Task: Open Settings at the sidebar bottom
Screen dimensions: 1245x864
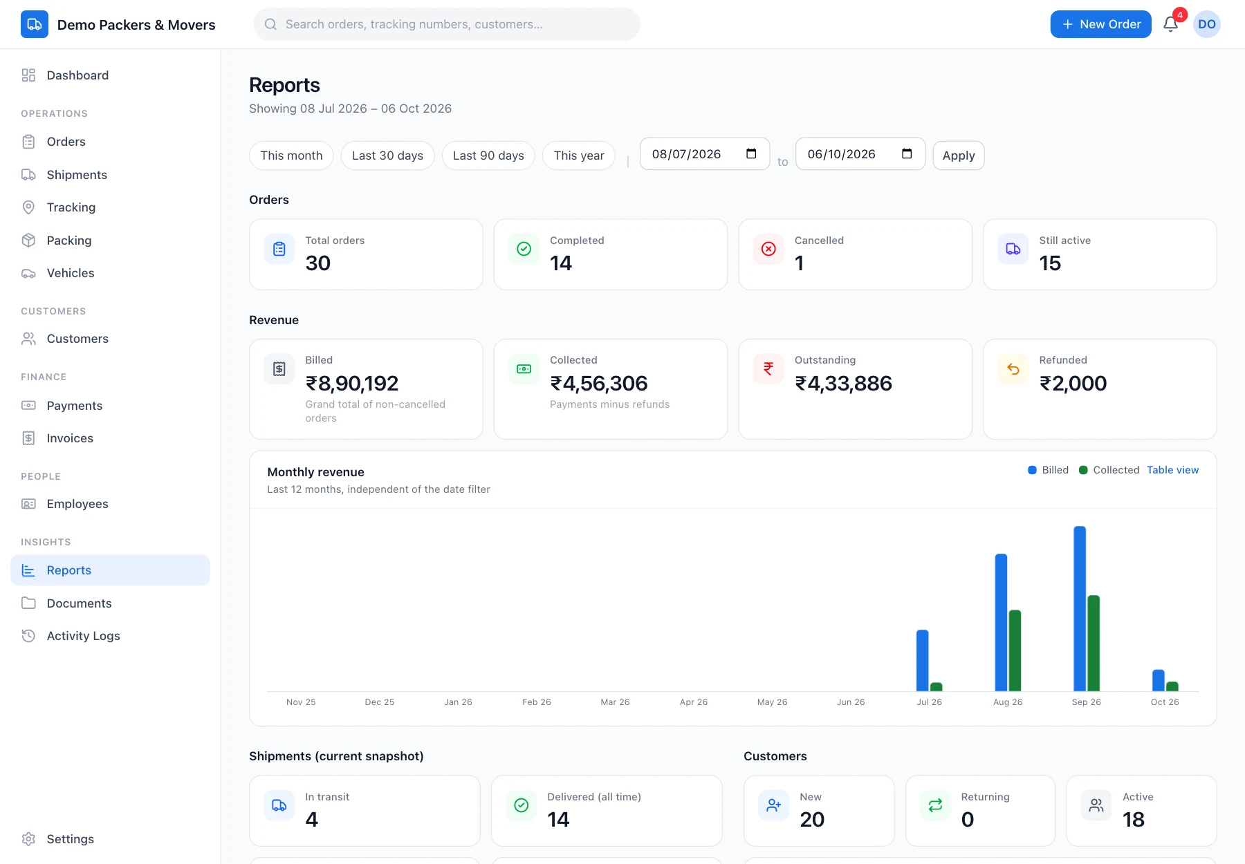Action: tap(110, 839)
